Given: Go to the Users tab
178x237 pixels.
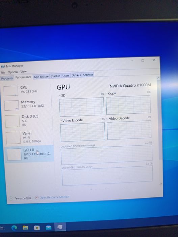Looking at the screenshot, I should [66, 76].
